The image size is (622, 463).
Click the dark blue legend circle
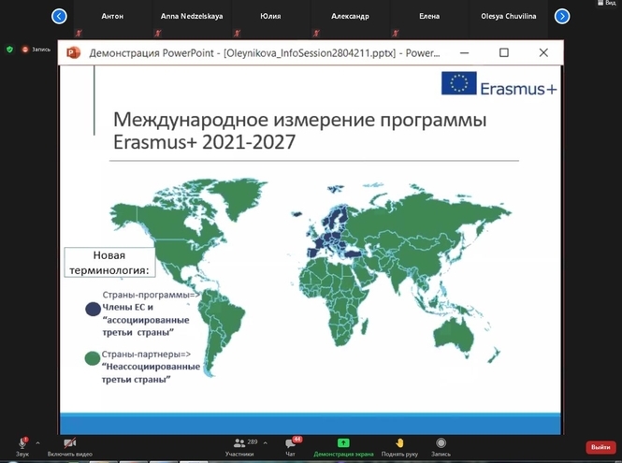pos(93,309)
